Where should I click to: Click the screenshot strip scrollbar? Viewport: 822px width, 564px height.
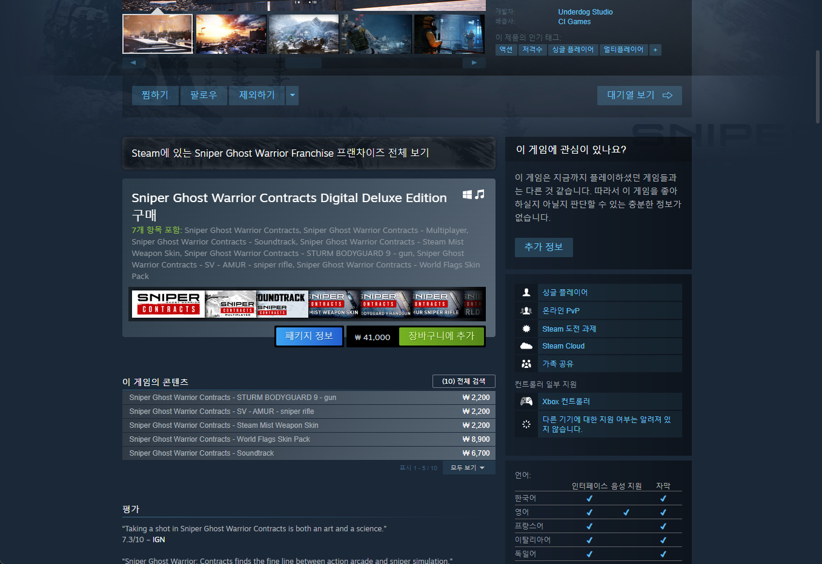tap(303, 62)
